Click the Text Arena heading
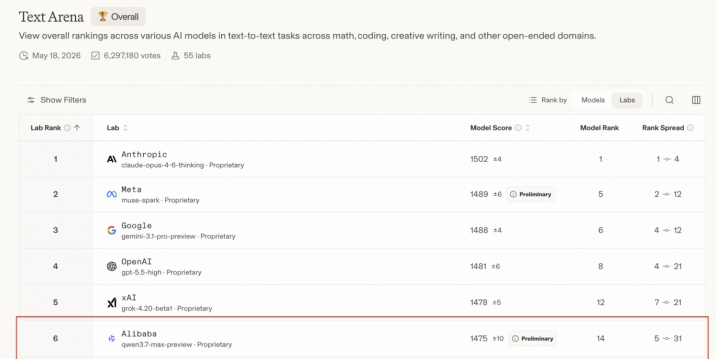 click(x=51, y=17)
